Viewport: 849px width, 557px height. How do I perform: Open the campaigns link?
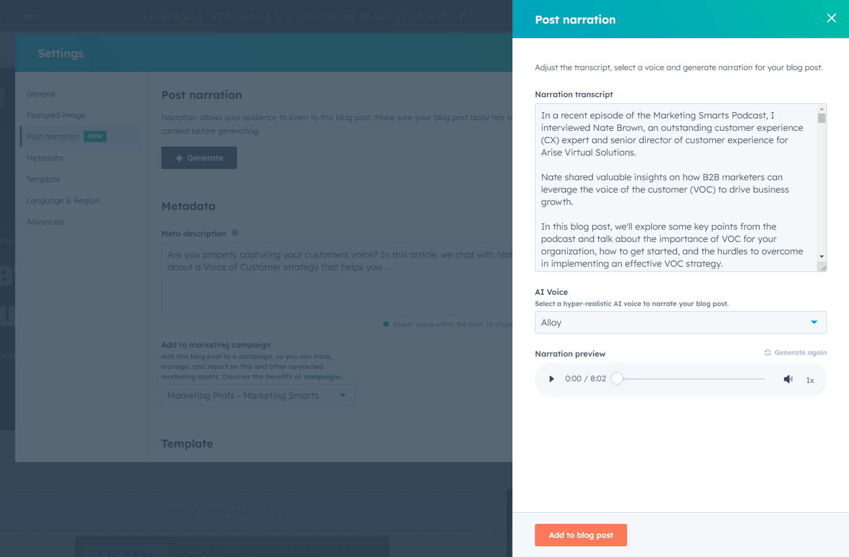click(322, 376)
